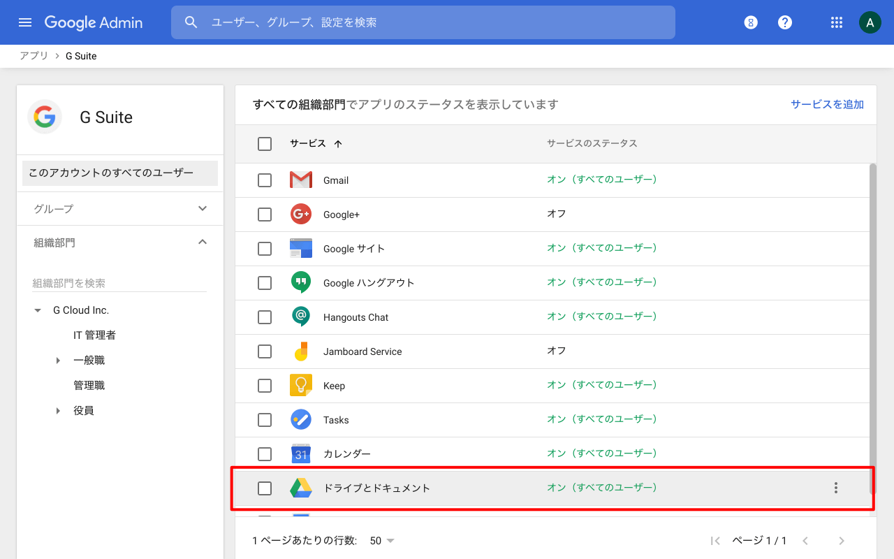Tick the select-all services checkbox

tap(265, 144)
